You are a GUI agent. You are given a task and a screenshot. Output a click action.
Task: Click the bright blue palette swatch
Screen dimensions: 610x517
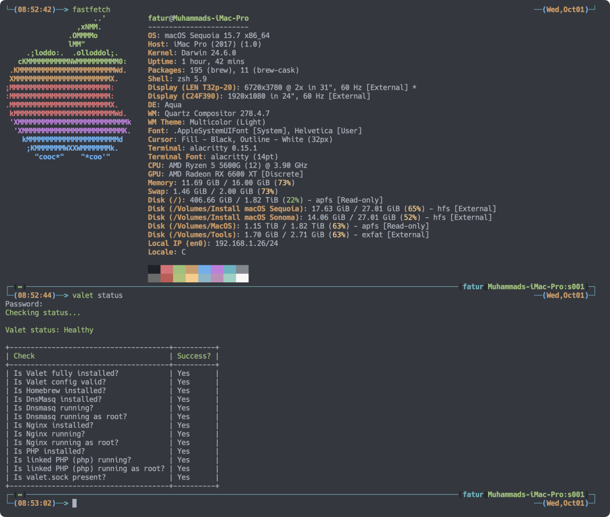click(204, 269)
